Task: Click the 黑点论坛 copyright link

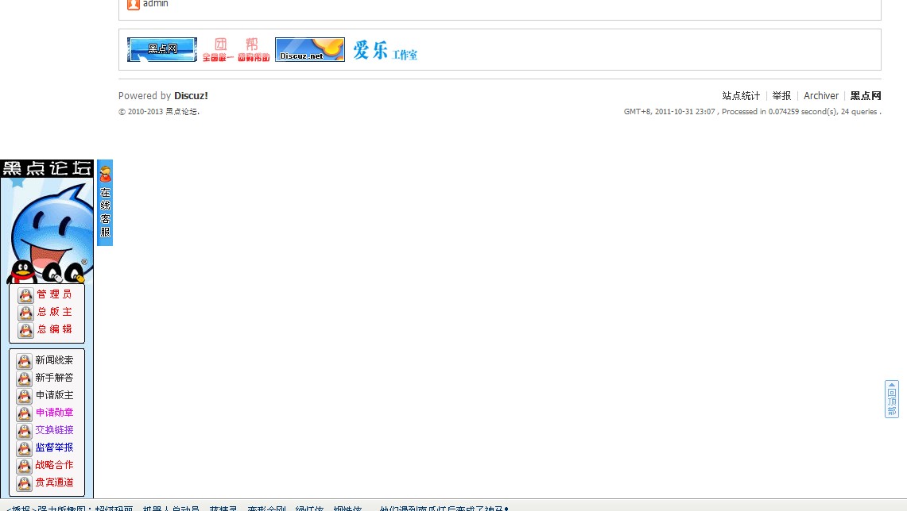Action: click(x=181, y=111)
